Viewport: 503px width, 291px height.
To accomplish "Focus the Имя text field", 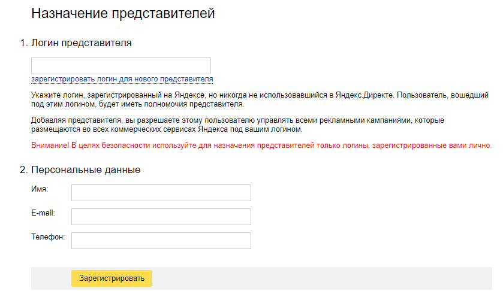I will click(161, 193).
